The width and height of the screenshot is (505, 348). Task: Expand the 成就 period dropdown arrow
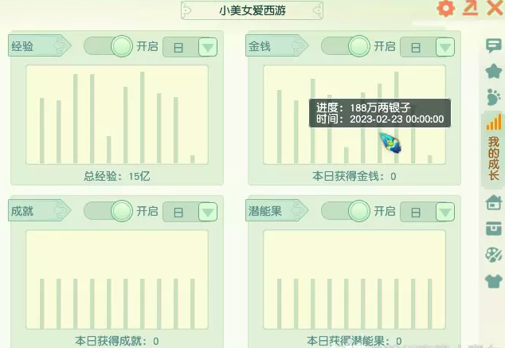(x=208, y=212)
